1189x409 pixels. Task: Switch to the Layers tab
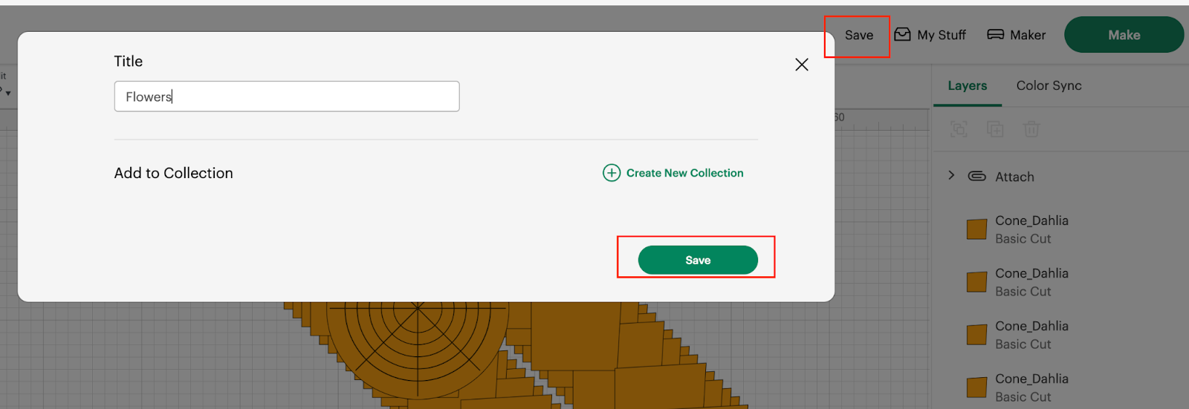click(x=968, y=85)
